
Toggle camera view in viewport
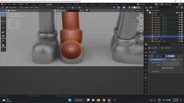[141, 32]
